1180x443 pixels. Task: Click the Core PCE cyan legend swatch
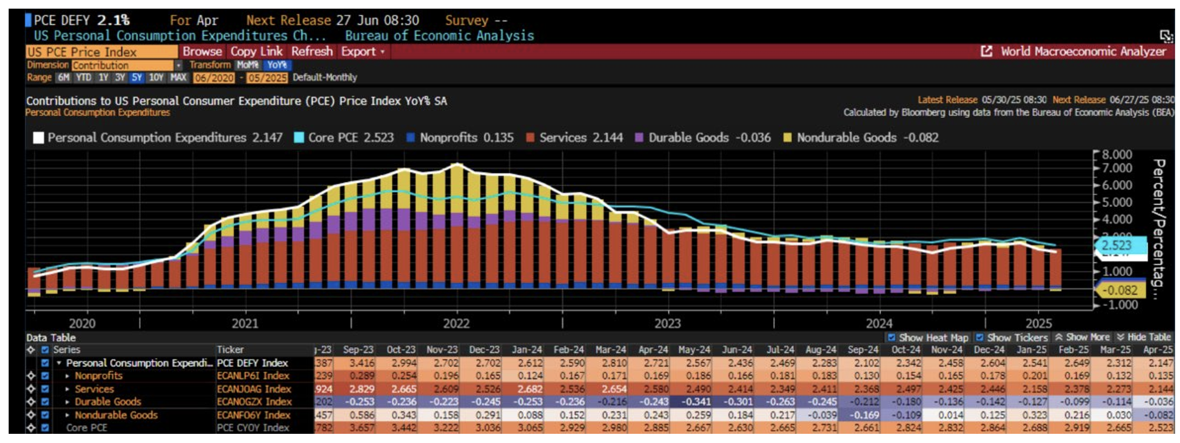tap(299, 138)
